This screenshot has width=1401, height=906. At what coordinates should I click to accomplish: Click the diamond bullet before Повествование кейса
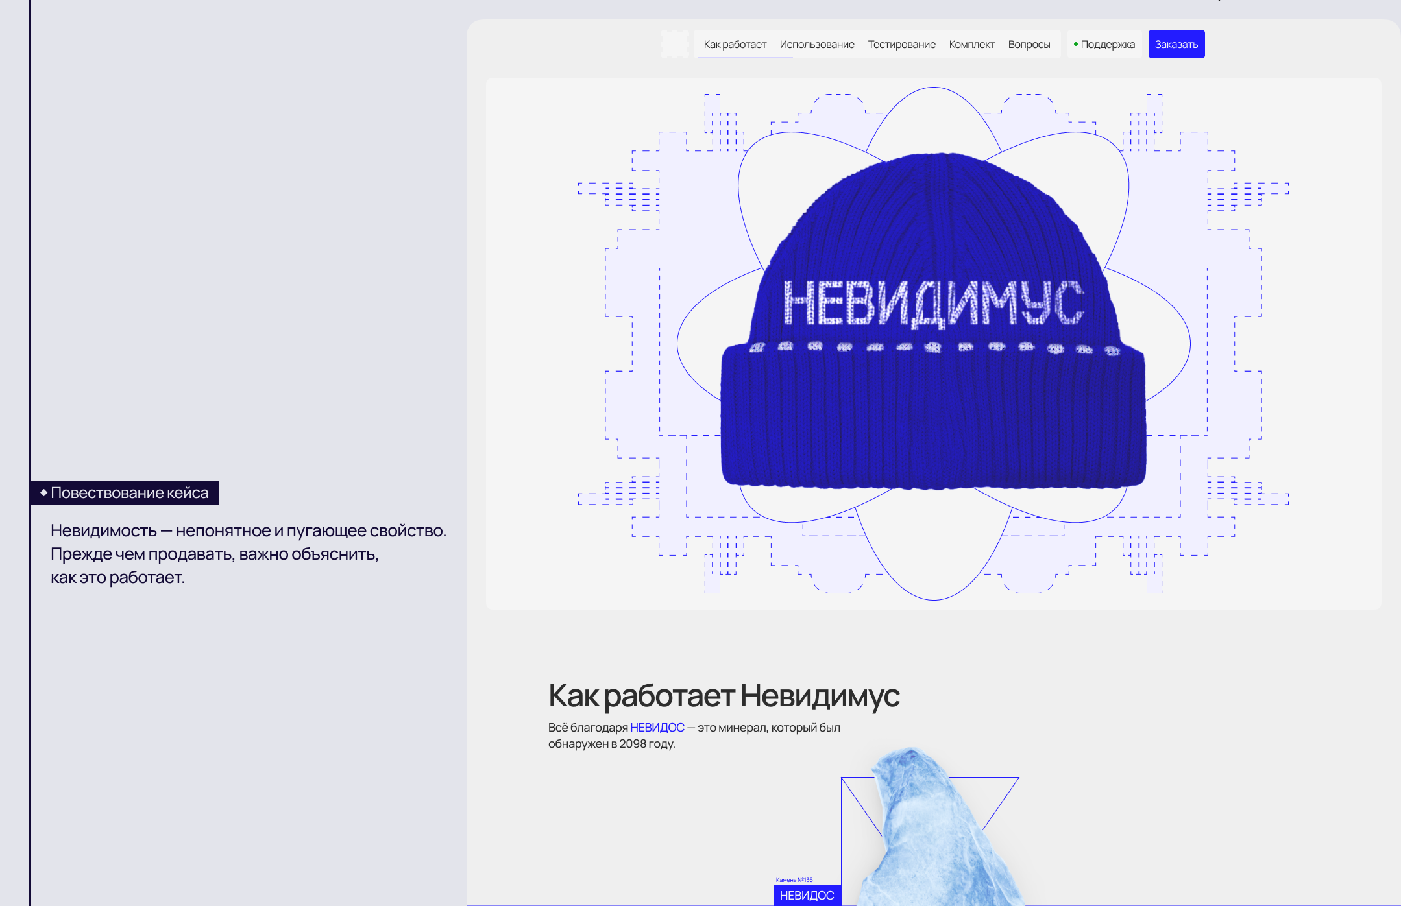(x=43, y=493)
